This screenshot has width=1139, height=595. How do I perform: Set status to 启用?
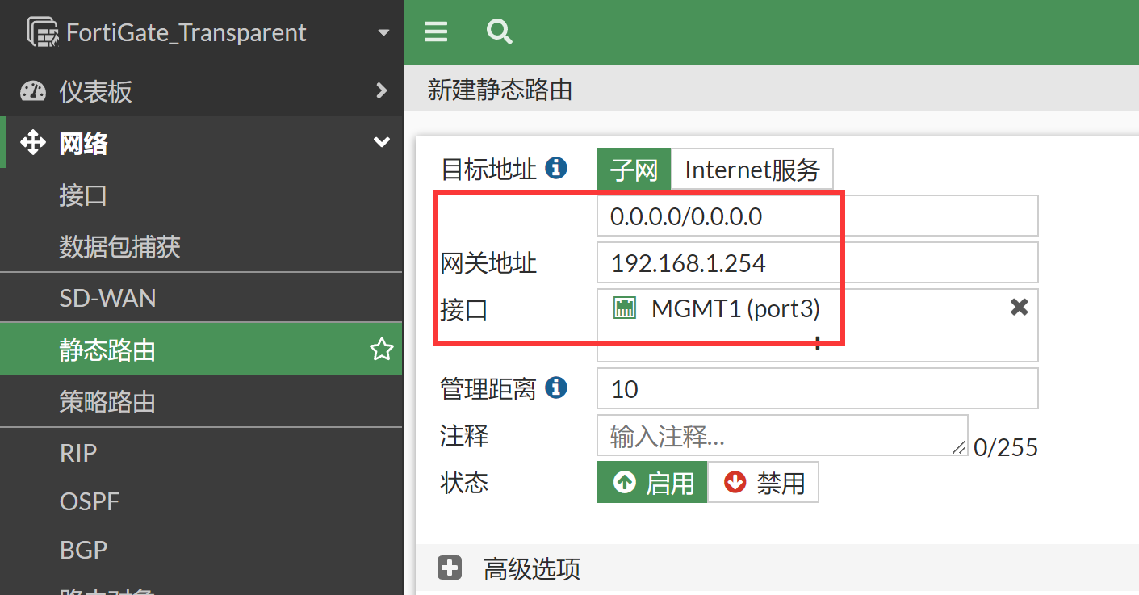[x=652, y=483]
